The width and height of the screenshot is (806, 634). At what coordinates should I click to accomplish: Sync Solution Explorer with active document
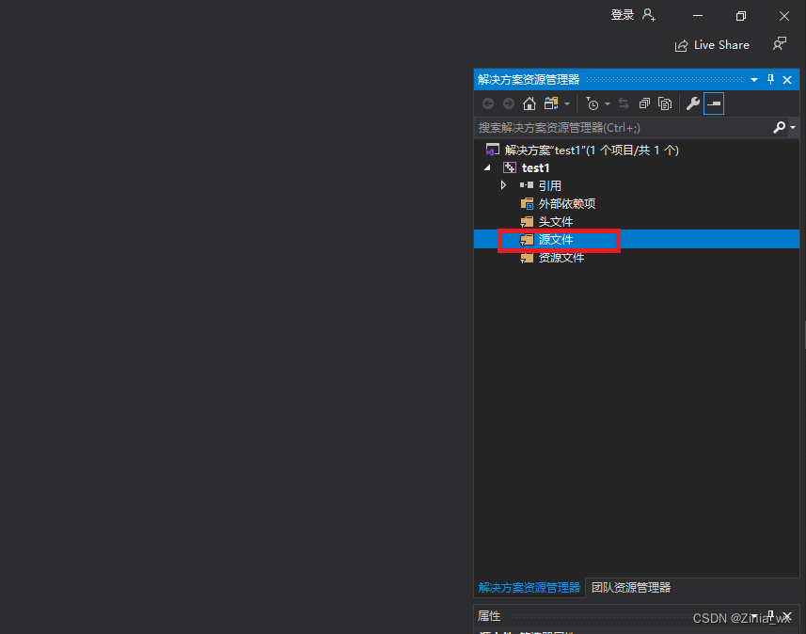point(624,103)
